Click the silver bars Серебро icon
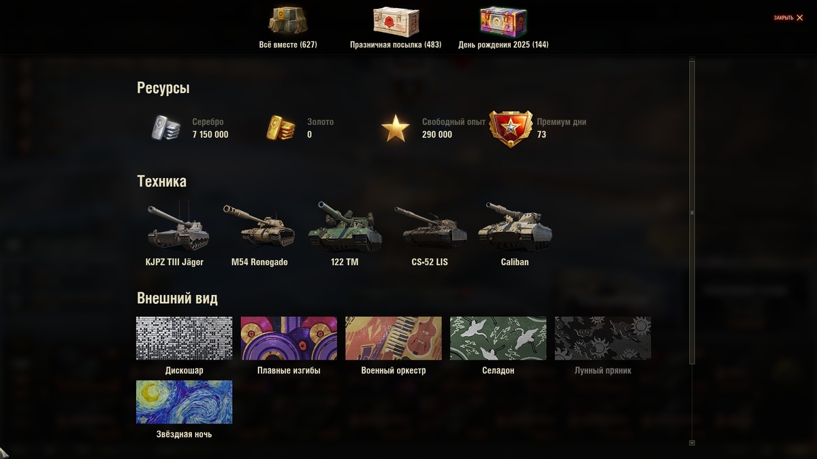This screenshot has width=817, height=459. pyautogui.click(x=165, y=128)
